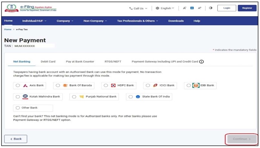Screen dimensions: 260x148
Task: Click the phone icon beside Call Us
Action: (131, 8)
